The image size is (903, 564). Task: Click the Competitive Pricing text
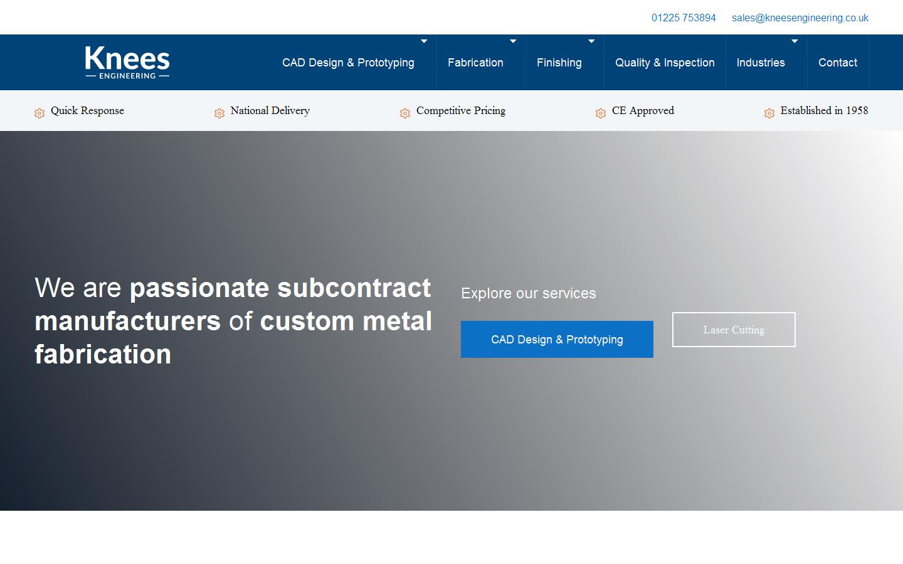tap(461, 111)
